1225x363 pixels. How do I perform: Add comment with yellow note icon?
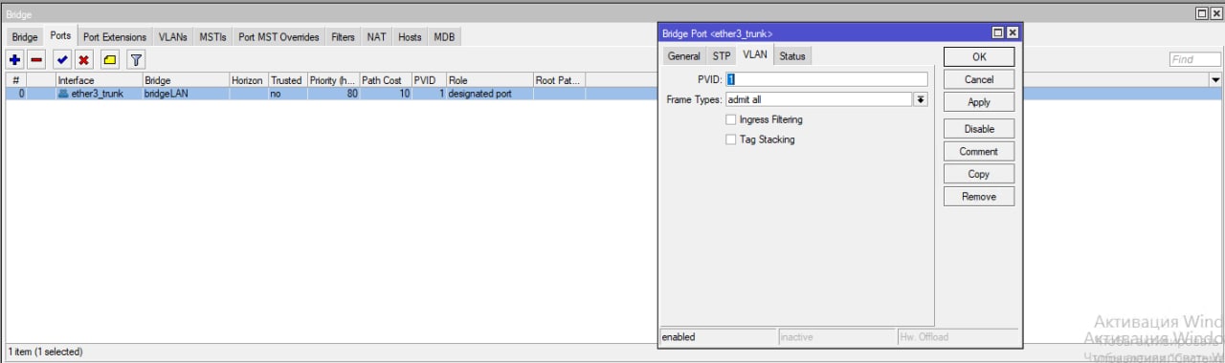point(110,60)
